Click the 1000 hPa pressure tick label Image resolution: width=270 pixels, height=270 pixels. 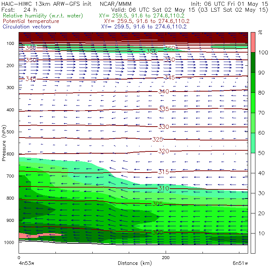[x=9, y=242]
